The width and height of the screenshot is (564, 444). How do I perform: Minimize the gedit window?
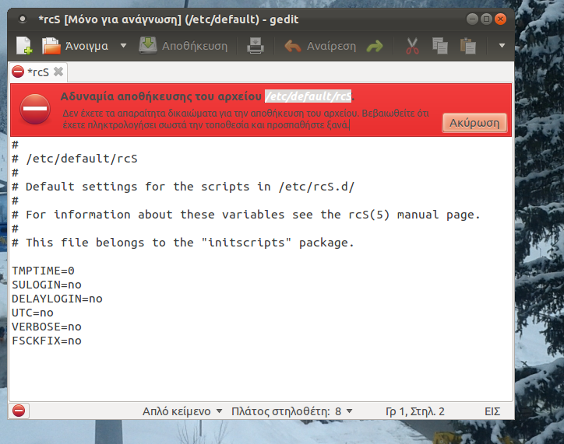click(x=472, y=19)
